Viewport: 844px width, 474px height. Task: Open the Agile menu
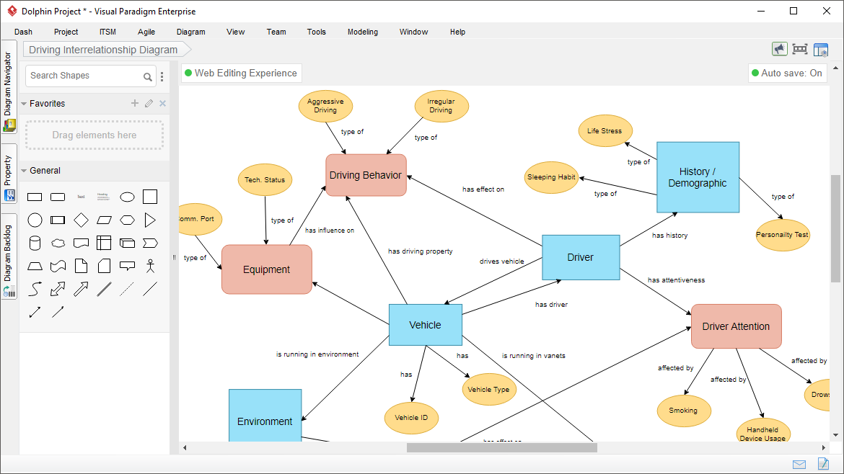pos(146,32)
